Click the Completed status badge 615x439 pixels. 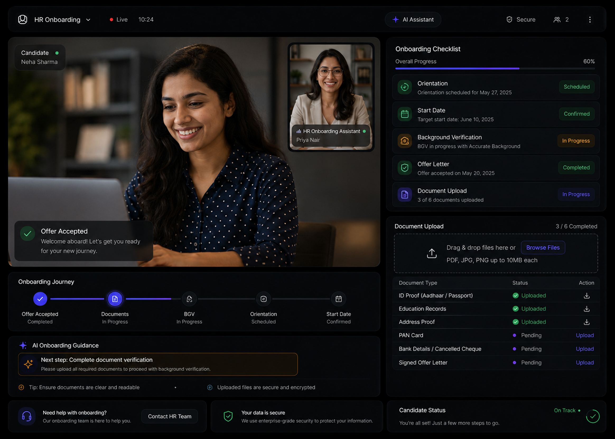(576, 168)
